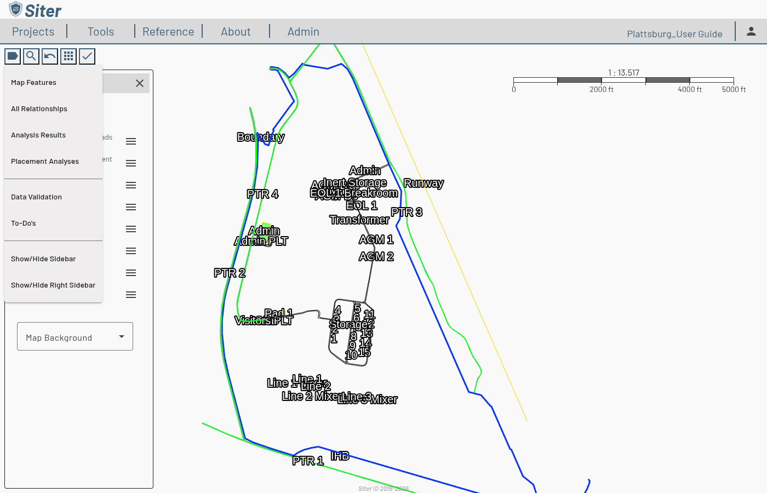The image size is (767, 493).
Task: Open the About menu
Action: 236,32
